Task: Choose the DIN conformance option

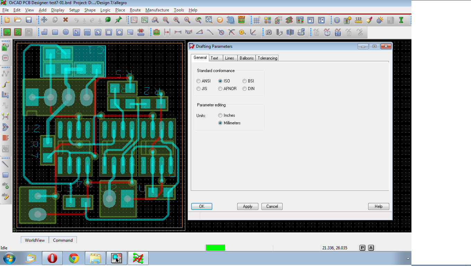Action: [x=245, y=89]
